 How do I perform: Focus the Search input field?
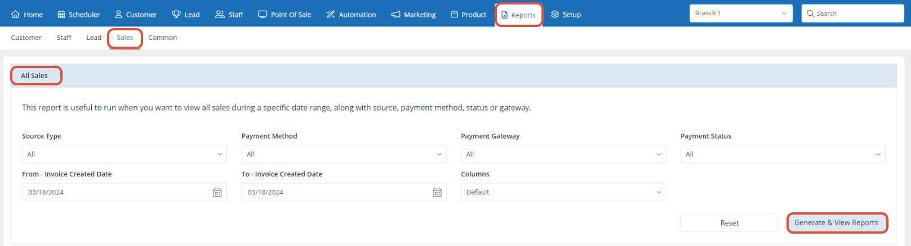pos(852,13)
